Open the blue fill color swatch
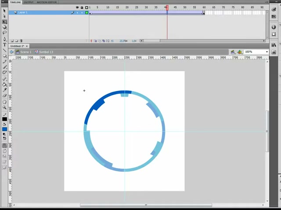The height and width of the screenshot is (210, 281). tap(4, 129)
